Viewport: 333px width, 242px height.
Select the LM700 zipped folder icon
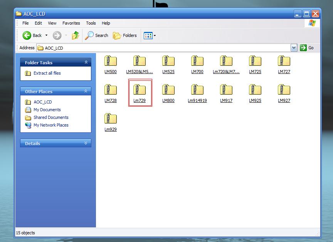pos(197,61)
